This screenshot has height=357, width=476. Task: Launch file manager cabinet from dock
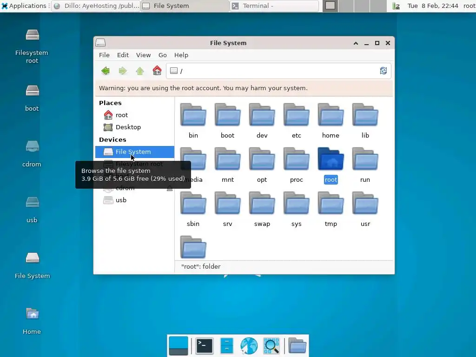[x=226, y=346]
